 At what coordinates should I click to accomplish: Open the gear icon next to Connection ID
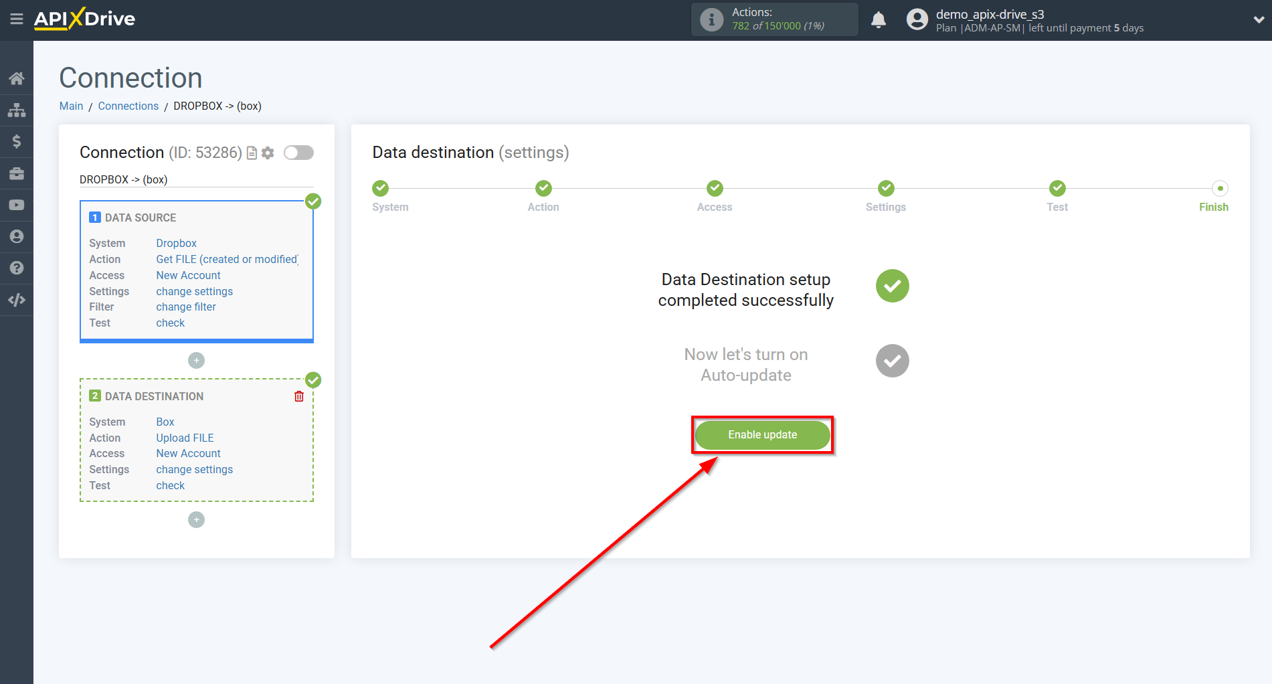point(267,153)
